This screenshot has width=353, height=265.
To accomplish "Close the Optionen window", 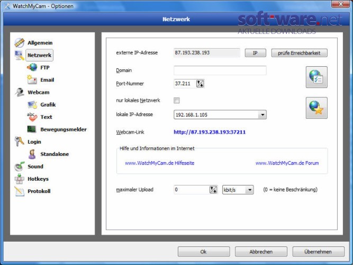I will click(x=340, y=4).
